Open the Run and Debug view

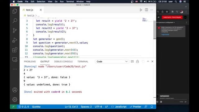[15, 40]
